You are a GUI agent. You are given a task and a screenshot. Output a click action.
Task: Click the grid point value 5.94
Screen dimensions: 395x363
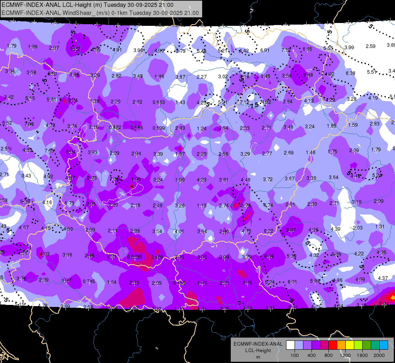coord(71,152)
